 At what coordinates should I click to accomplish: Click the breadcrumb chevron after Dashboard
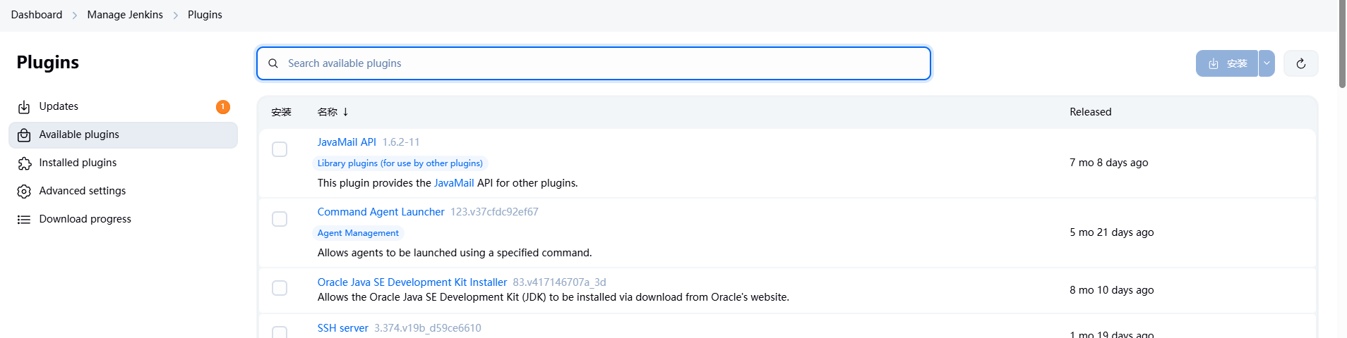click(x=75, y=15)
